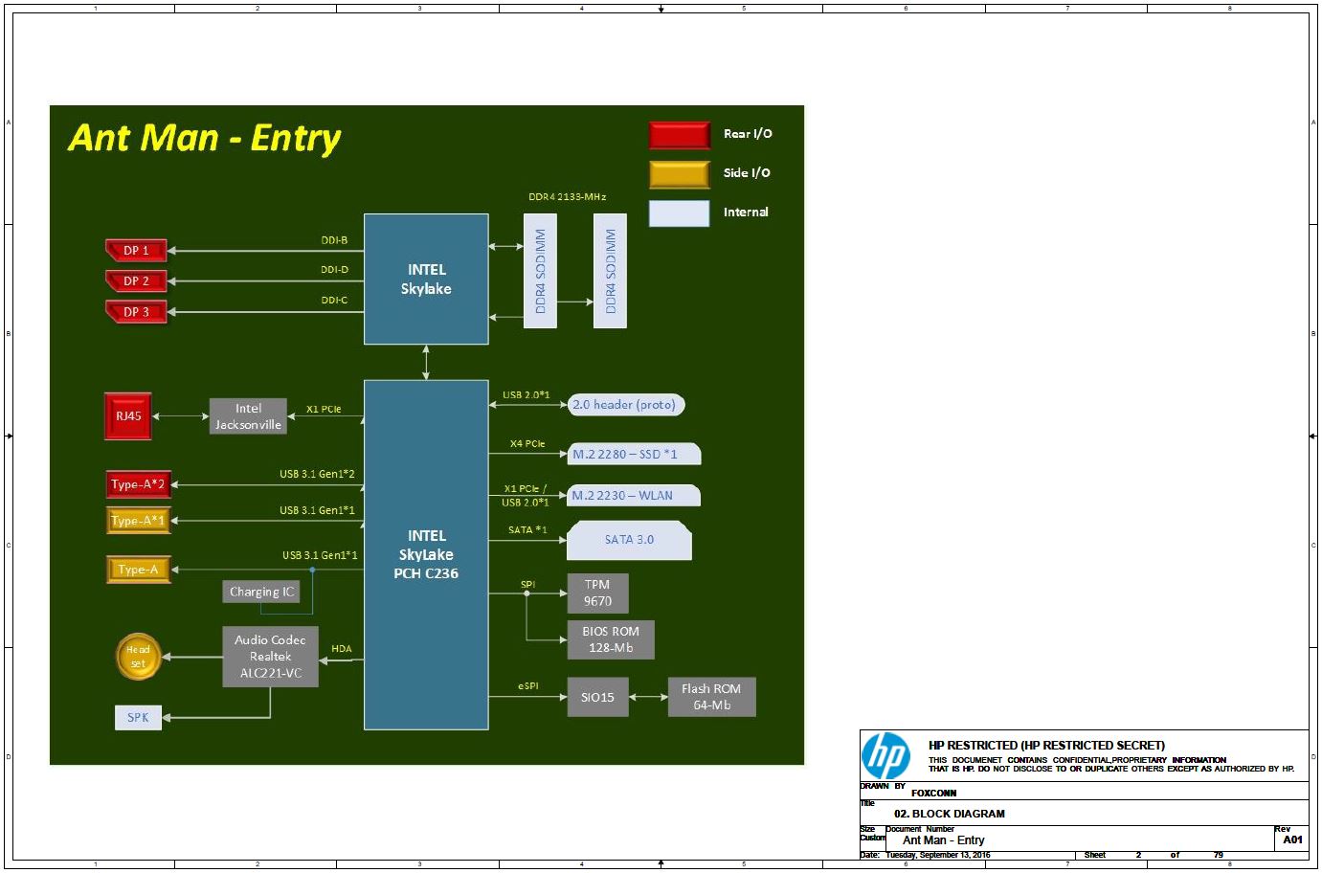Click the Rear I/O legend text
This screenshot has width=1322, height=873.
pyautogui.click(x=748, y=134)
